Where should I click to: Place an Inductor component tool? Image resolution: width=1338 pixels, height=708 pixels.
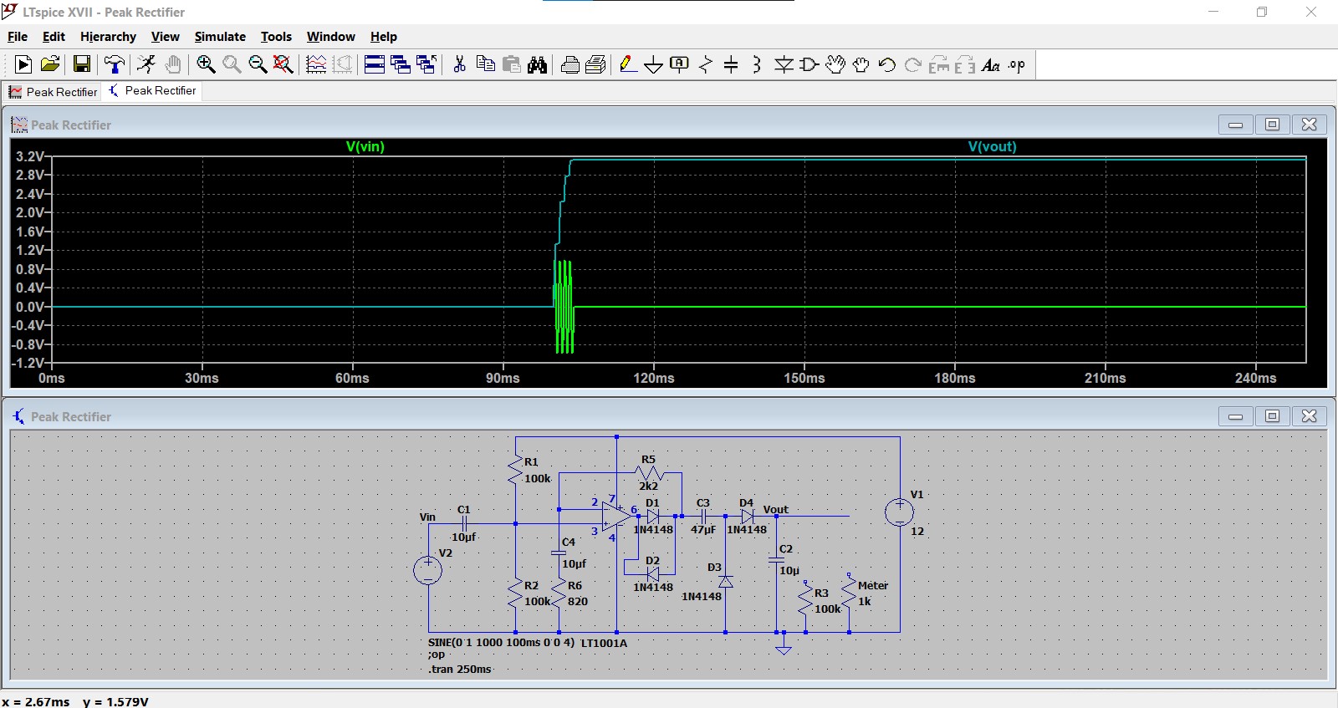click(x=757, y=64)
